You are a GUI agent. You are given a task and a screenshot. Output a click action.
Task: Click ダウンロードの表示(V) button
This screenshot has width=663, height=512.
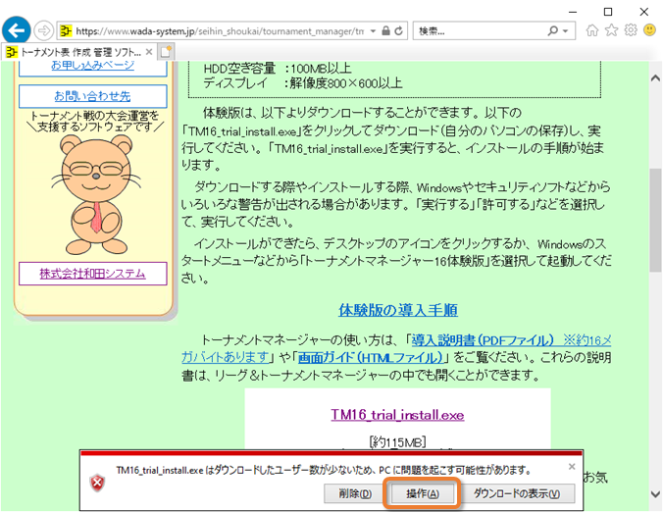click(516, 493)
